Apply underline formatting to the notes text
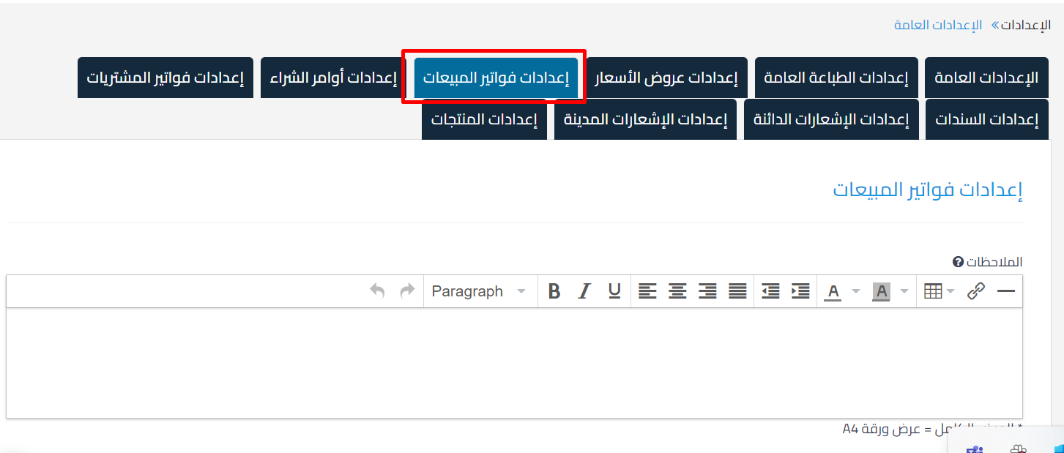This screenshot has height=453, width=1064. pos(614,291)
